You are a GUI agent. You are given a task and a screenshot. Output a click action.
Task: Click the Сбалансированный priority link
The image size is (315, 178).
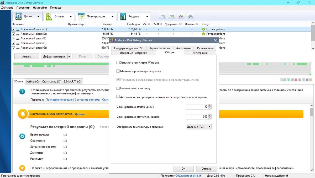188,176
